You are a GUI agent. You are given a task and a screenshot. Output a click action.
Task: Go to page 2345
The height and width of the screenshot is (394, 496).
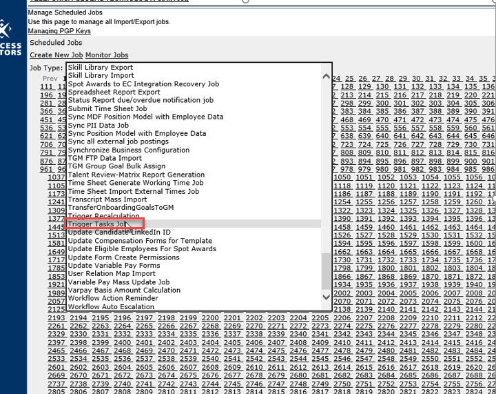(408, 334)
